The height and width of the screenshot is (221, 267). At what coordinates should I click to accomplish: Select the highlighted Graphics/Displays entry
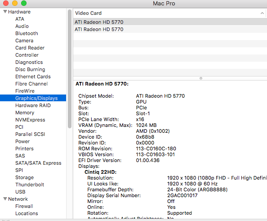pyautogui.click(x=33, y=98)
